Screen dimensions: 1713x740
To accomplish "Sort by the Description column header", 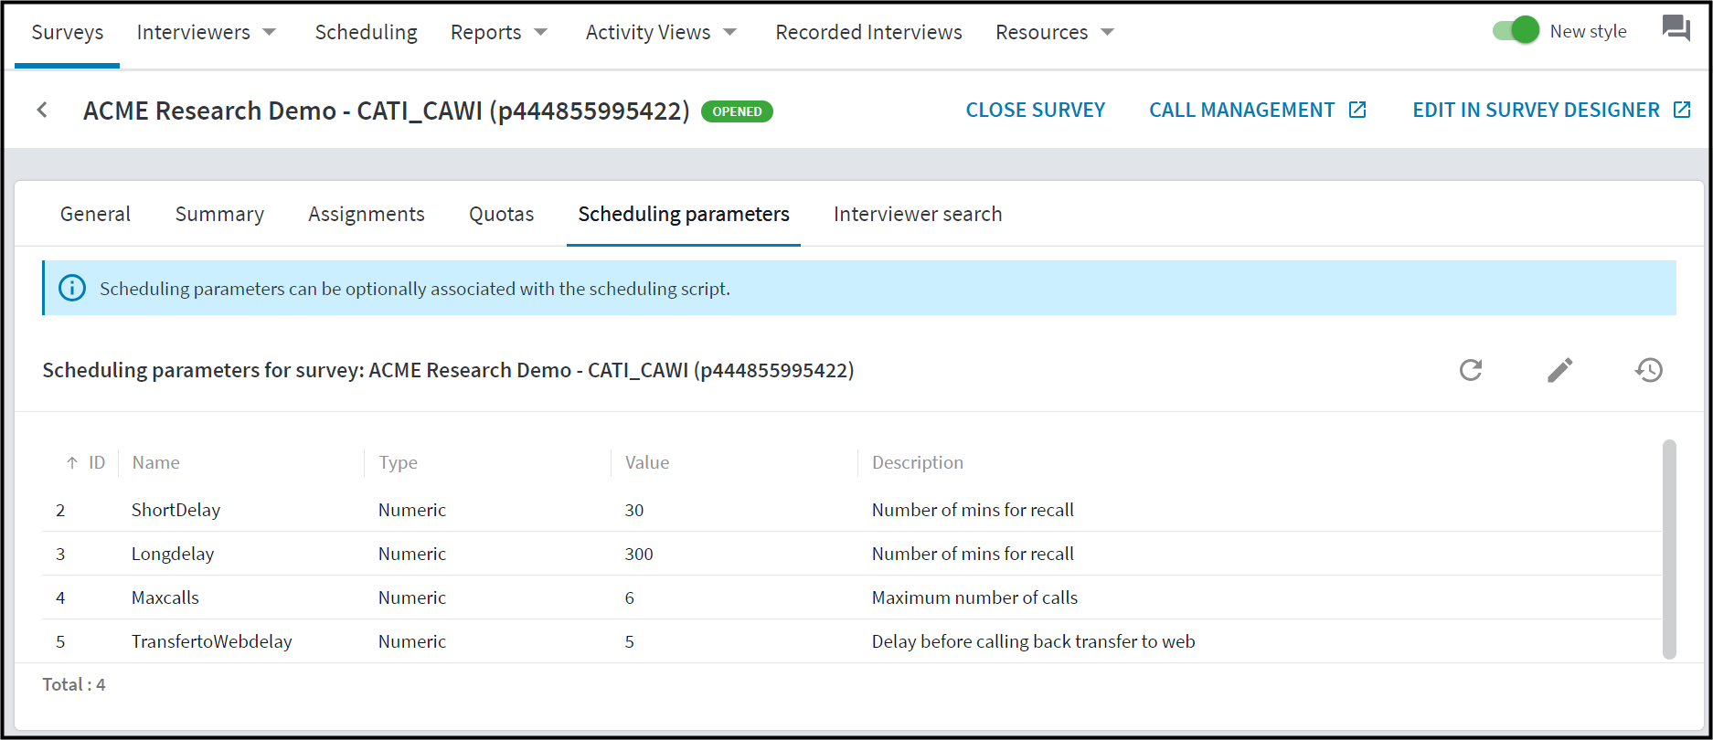I will [x=918, y=463].
